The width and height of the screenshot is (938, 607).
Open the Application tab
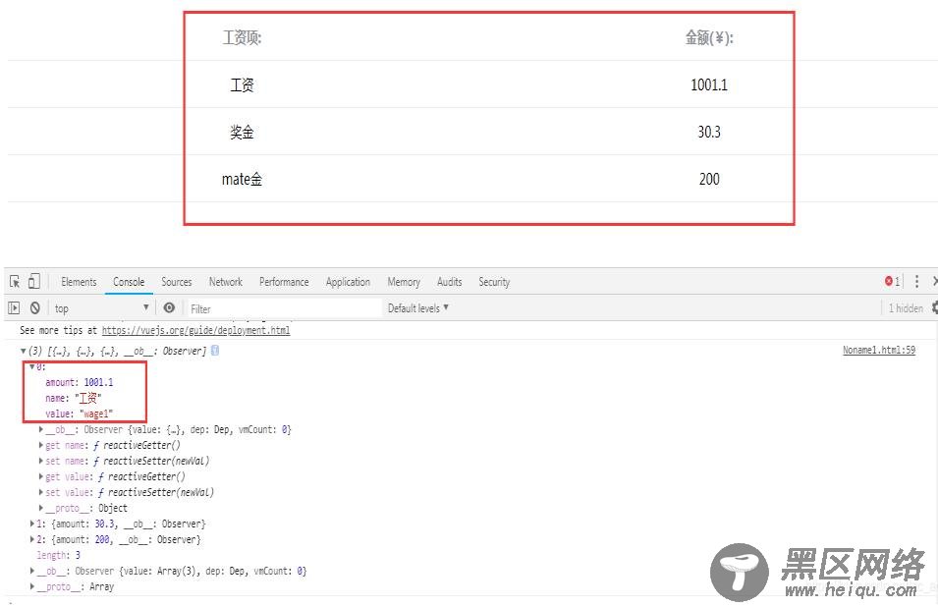(x=348, y=282)
